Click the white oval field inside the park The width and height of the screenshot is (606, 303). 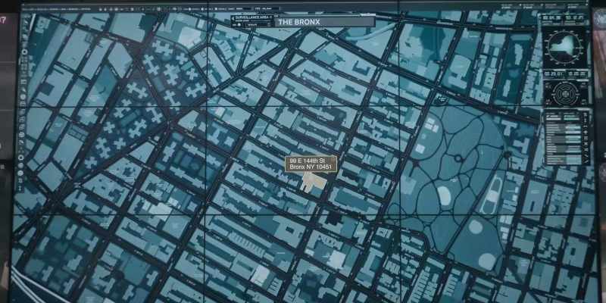[x=444, y=195]
